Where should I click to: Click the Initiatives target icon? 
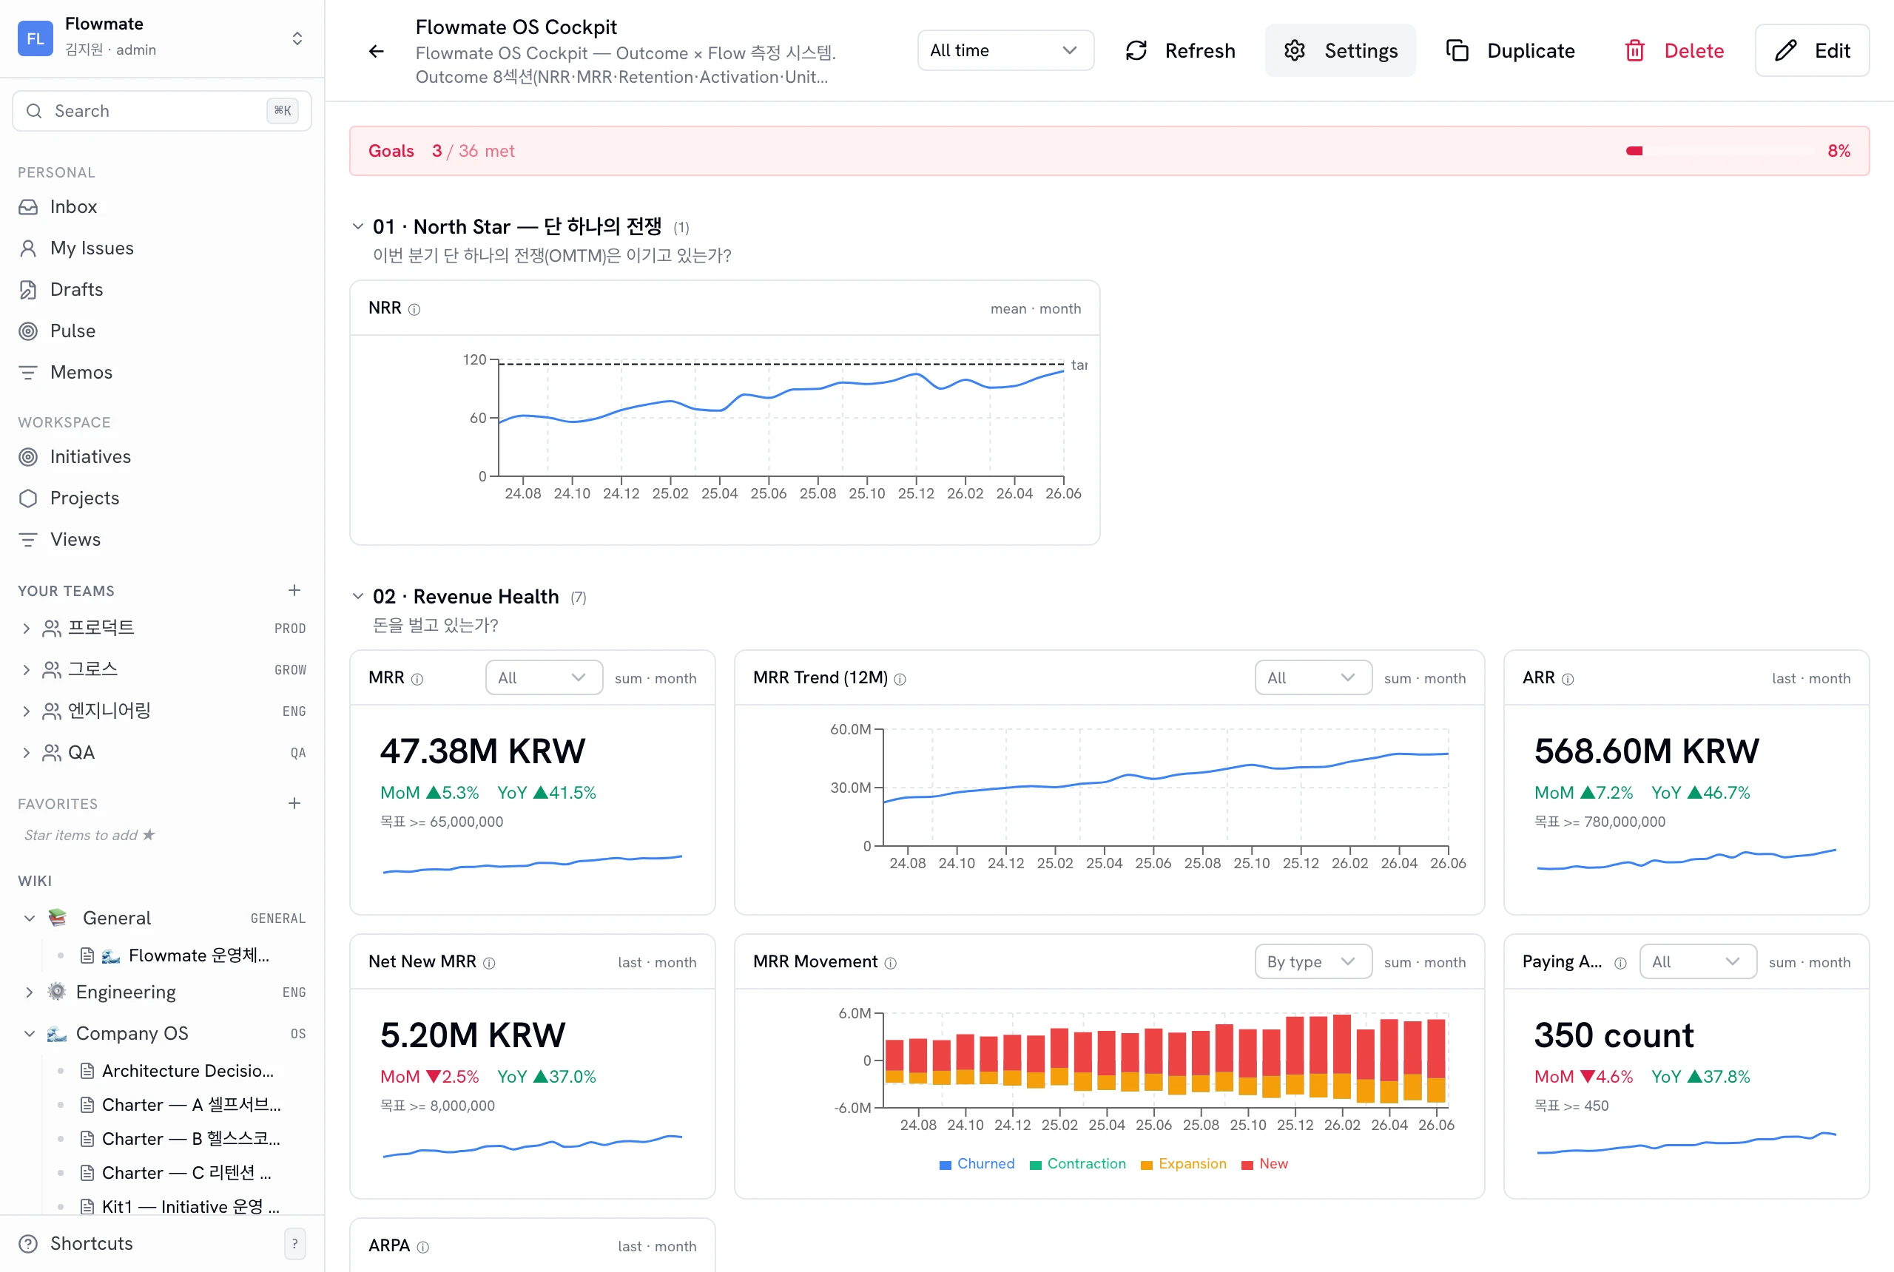28,457
